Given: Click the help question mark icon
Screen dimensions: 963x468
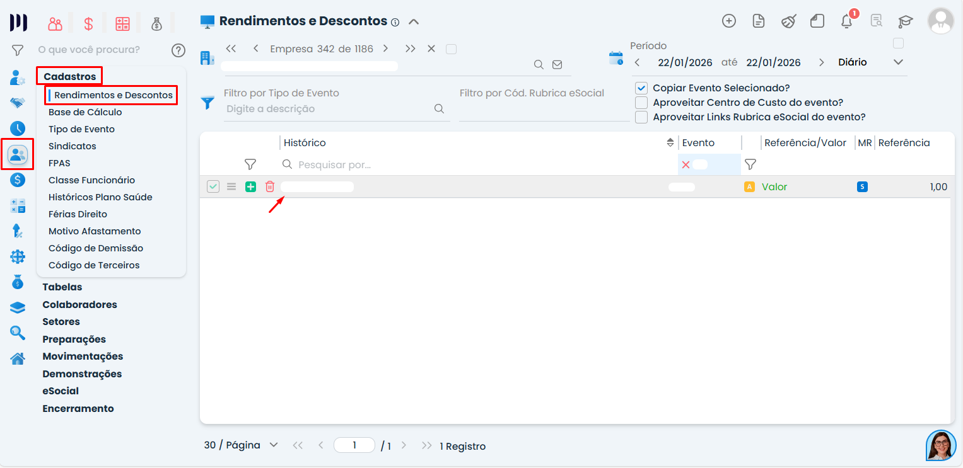Looking at the screenshot, I should point(178,50).
